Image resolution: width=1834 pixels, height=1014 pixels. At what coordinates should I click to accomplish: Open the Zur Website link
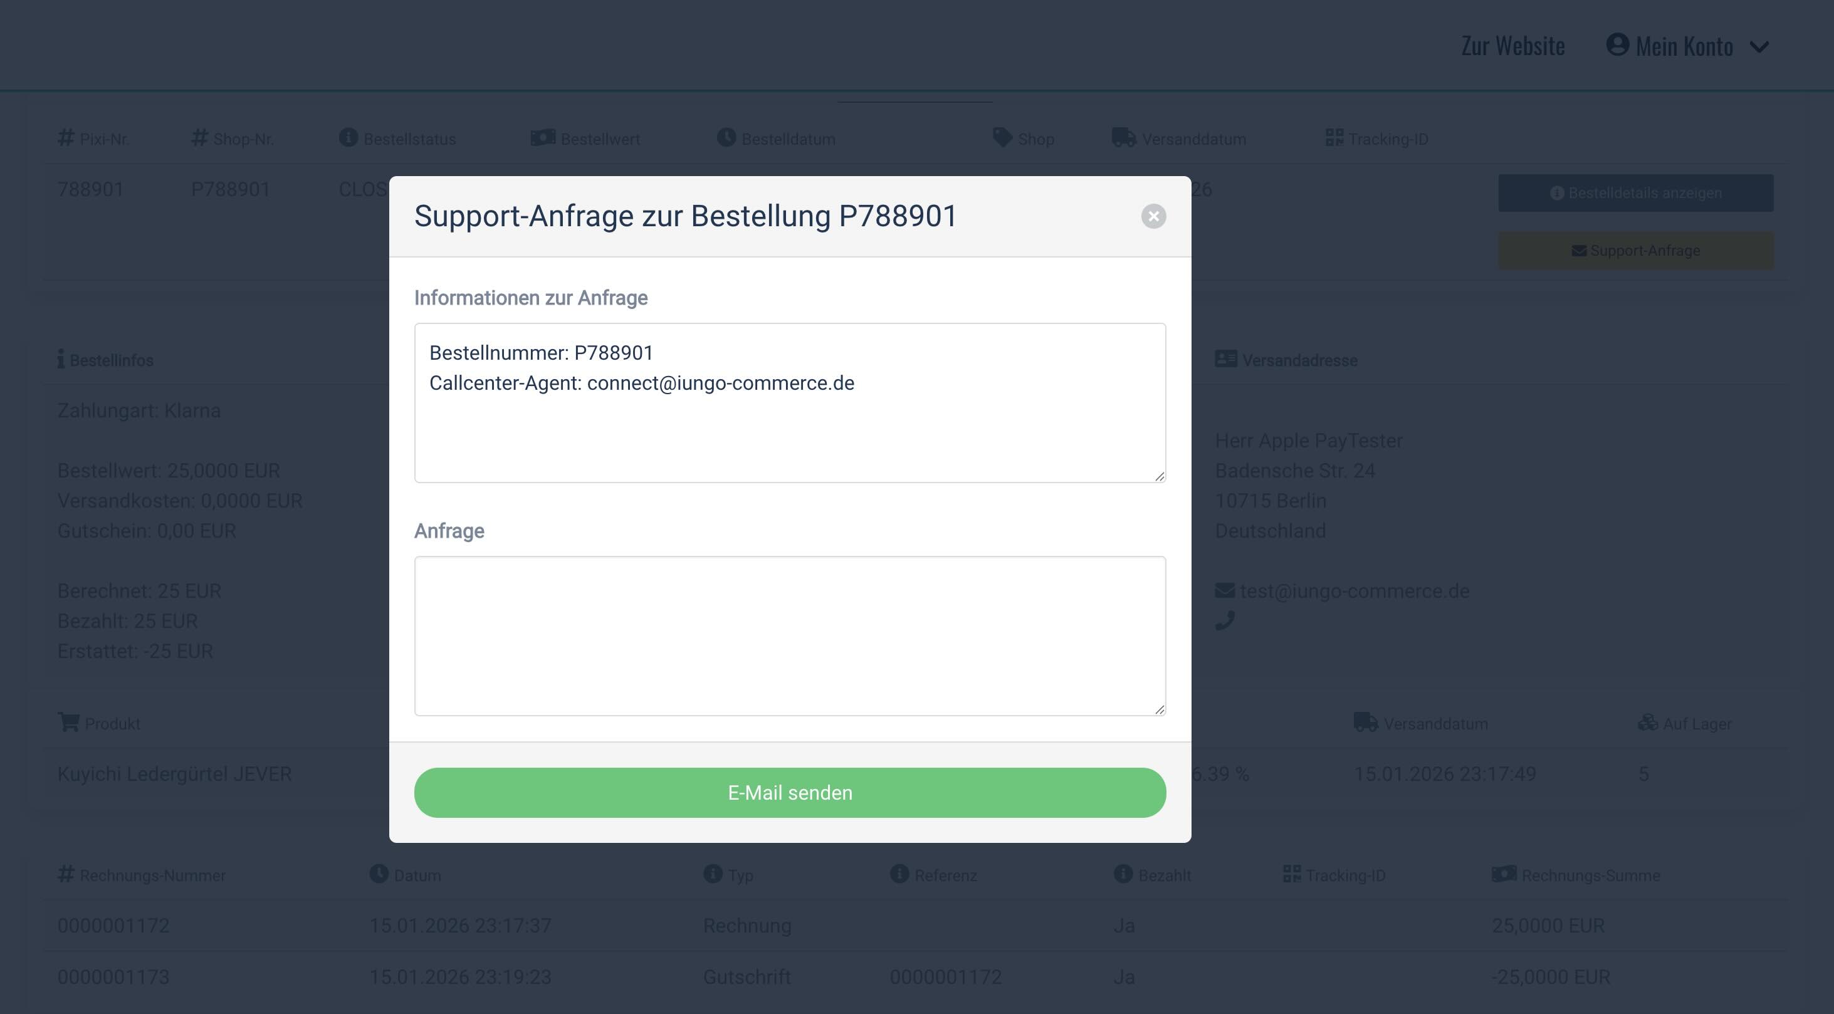click(1513, 46)
